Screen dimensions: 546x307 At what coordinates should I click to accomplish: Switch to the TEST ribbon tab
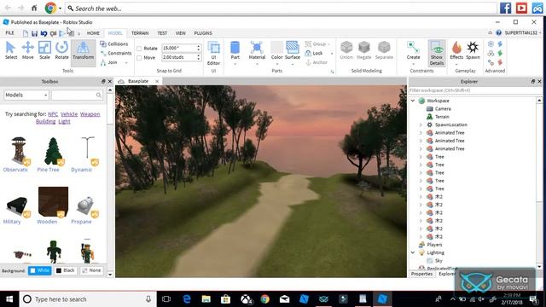(x=162, y=33)
